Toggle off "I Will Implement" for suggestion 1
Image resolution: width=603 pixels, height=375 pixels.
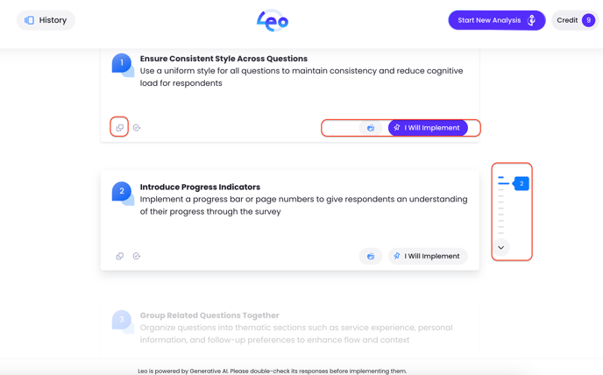pos(428,128)
